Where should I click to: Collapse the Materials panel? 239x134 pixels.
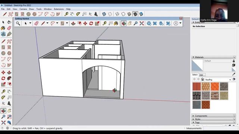point(193,57)
